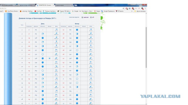
Task: Click day temperature '+12' in row 5
Action: point(29,46)
